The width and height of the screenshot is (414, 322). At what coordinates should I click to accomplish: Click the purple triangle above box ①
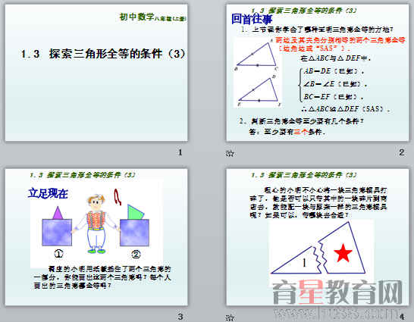[x=58, y=213]
